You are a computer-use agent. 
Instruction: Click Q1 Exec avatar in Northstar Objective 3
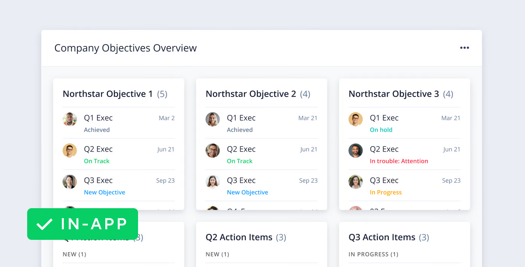click(x=356, y=119)
